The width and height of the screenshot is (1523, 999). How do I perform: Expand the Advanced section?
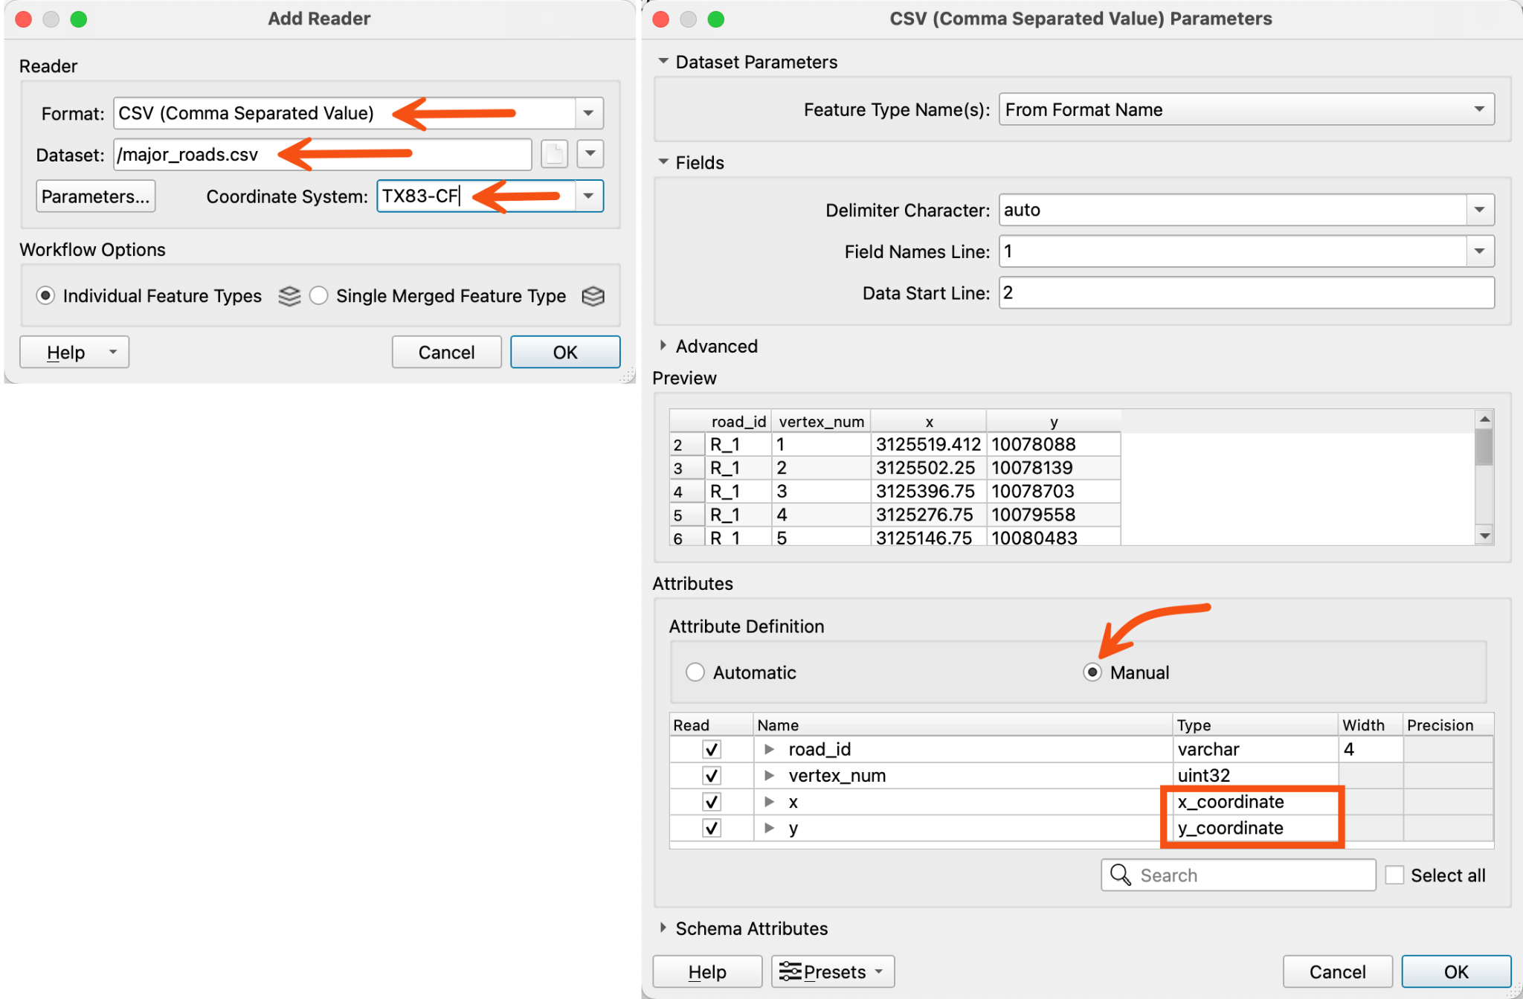[x=663, y=345]
